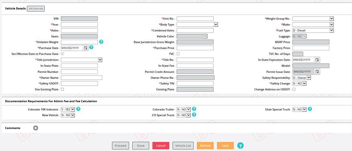The width and height of the screenshot is (352, 151).
Task: Select a Title Jurisdiction from dropdown
Action: 82,60
